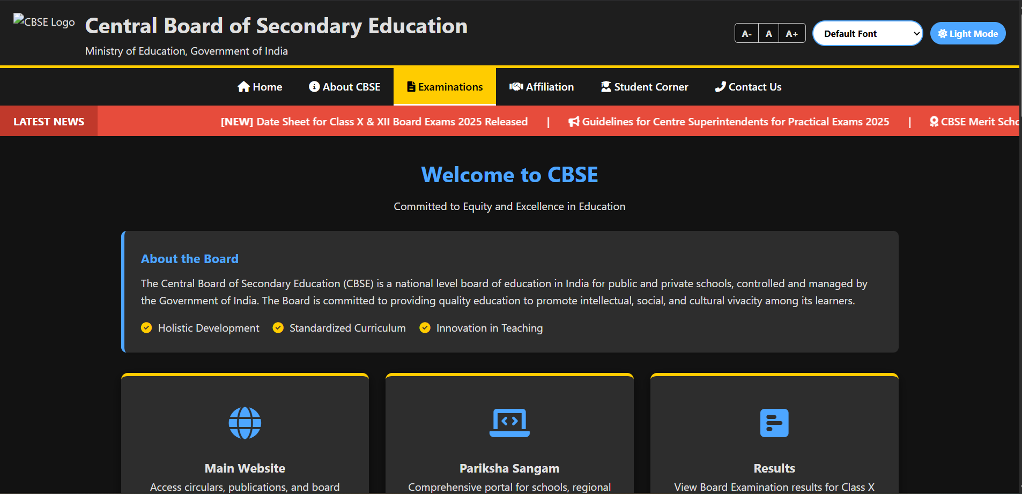Screen dimensions: 1022x494
Task: Increase font size with A+ button
Action: point(792,33)
